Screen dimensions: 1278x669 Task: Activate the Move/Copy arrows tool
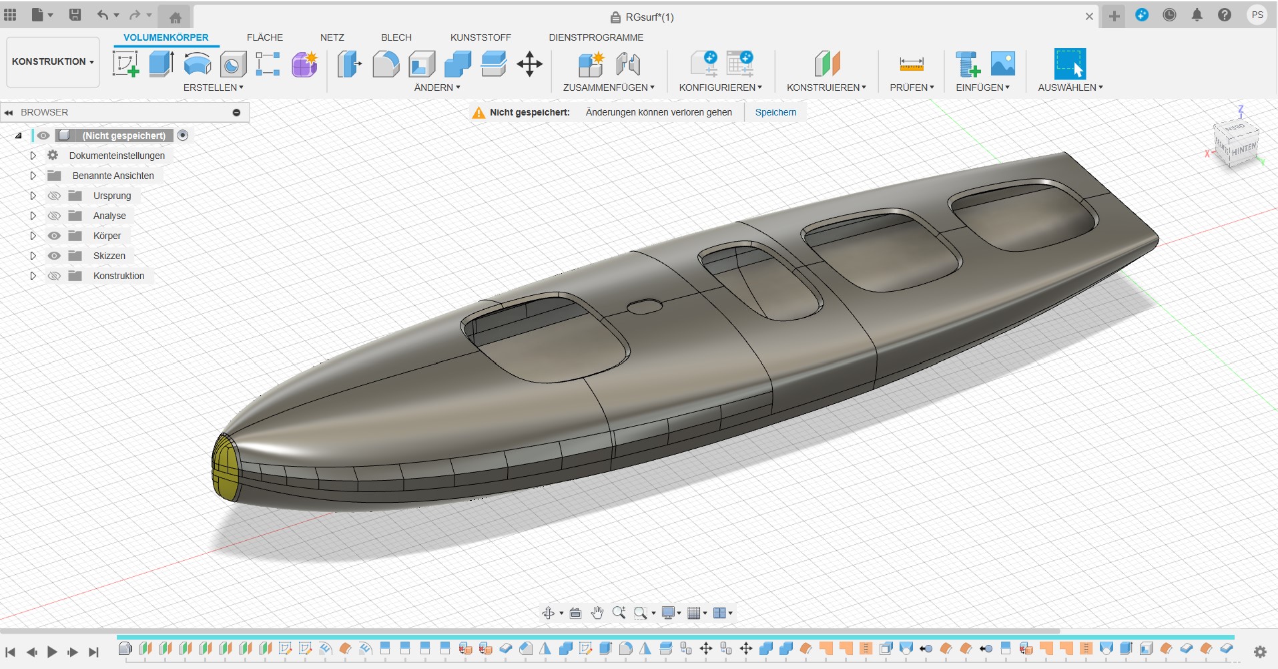tap(529, 64)
